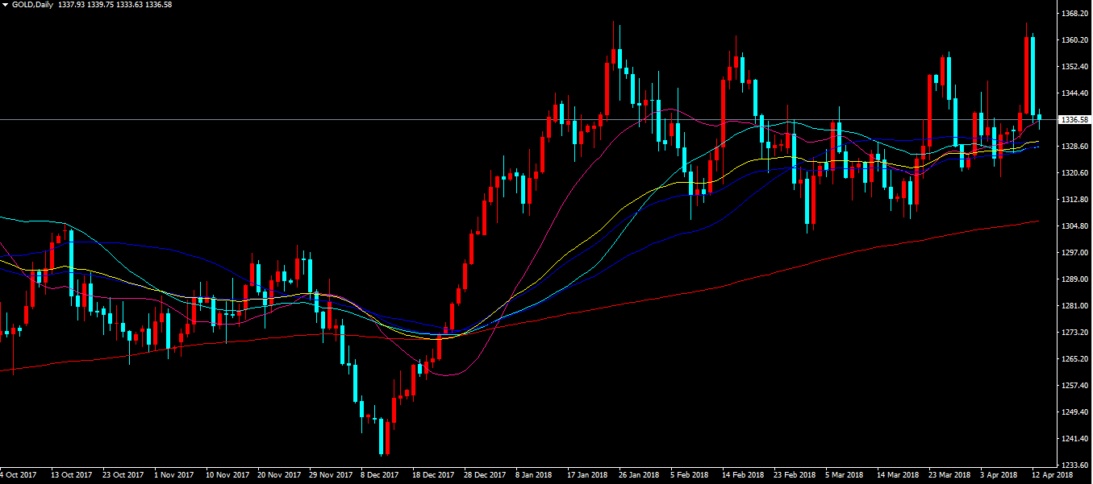
Task: Select the high price value 1339.75 in the header
Action: click(x=102, y=5)
